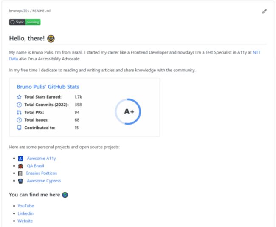Open the Bruno Pulis' GitHub Stats title
The image size is (276, 227).
coord(48,87)
